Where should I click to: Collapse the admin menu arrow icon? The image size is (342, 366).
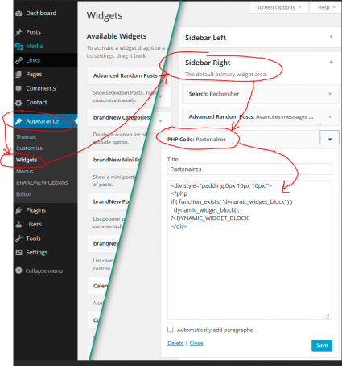(x=19, y=270)
